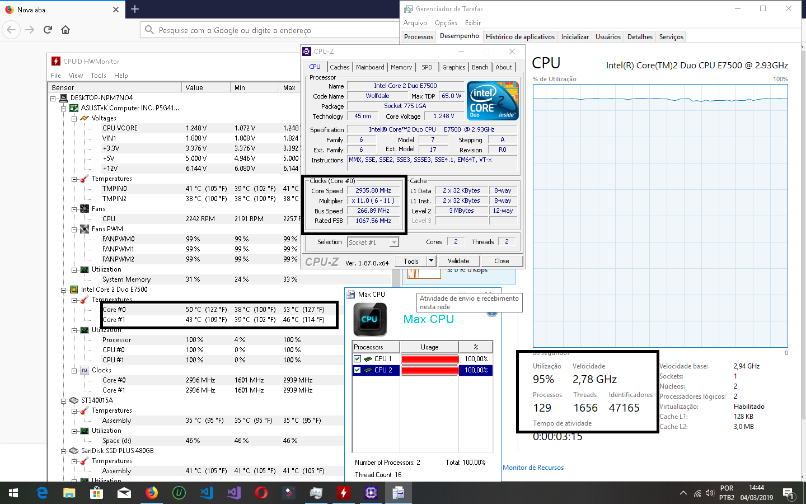
Task: Open the Monitor de Recursos link
Action: coord(533,468)
